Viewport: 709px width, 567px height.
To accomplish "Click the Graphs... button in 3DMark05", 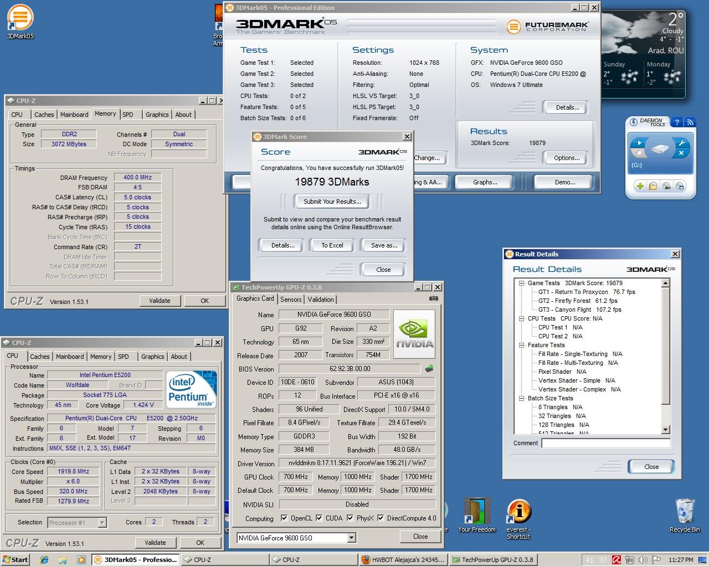I will pos(485,182).
